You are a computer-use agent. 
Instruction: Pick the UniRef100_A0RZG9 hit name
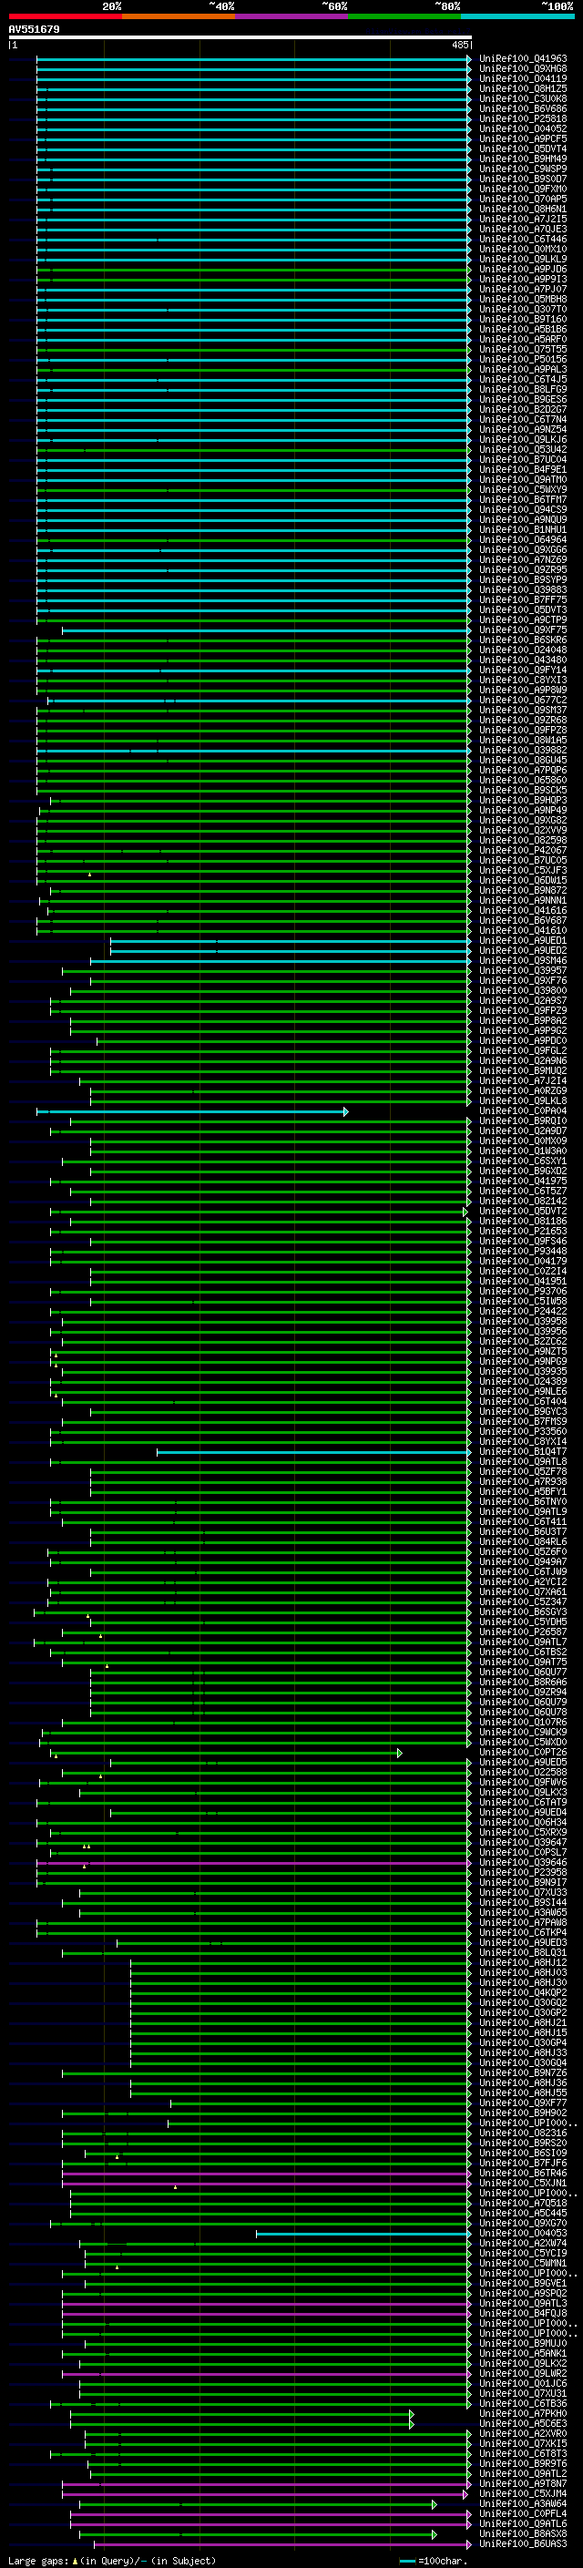tap(523, 1090)
